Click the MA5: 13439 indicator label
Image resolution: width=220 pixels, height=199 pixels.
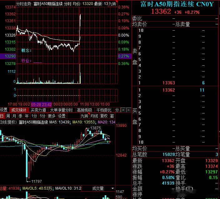tap(59, 122)
